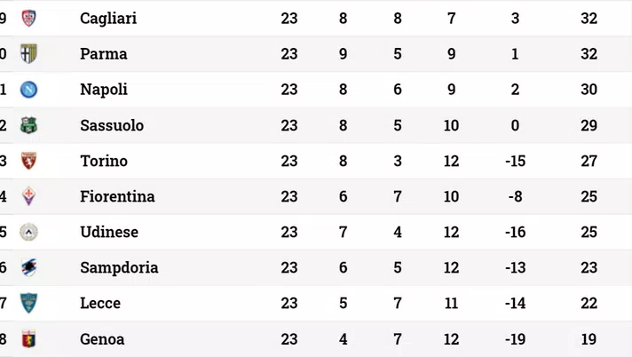The height and width of the screenshot is (357, 632).
Task: Click the Udinese round crest icon
Action: tap(28, 232)
